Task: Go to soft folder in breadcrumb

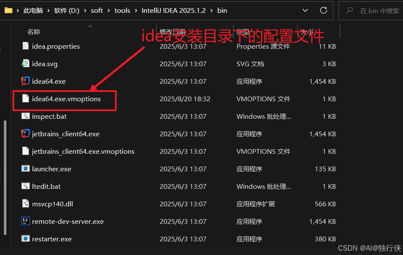Action: coord(97,11)
